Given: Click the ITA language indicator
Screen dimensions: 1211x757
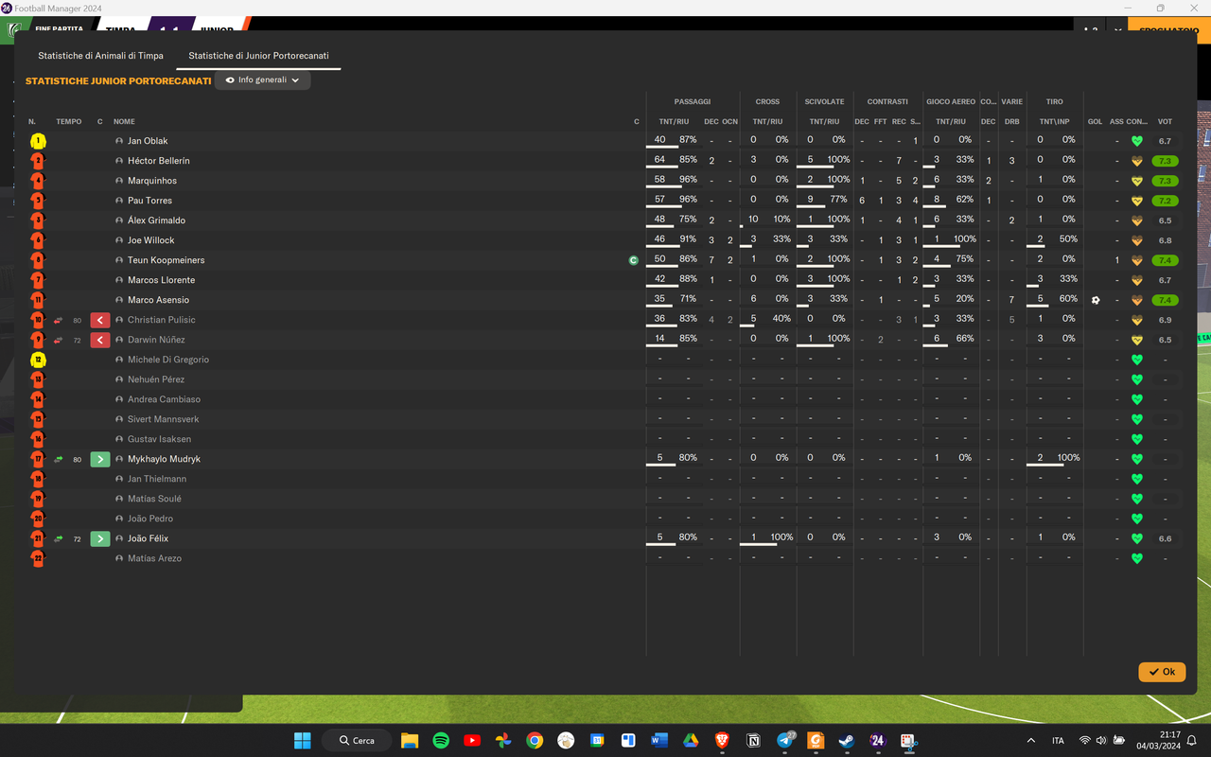Looking at the screenshot, I should click(1058, 740).
